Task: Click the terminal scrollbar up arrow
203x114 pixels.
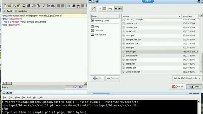Action: pyautogui.click(x=199, y=101)
